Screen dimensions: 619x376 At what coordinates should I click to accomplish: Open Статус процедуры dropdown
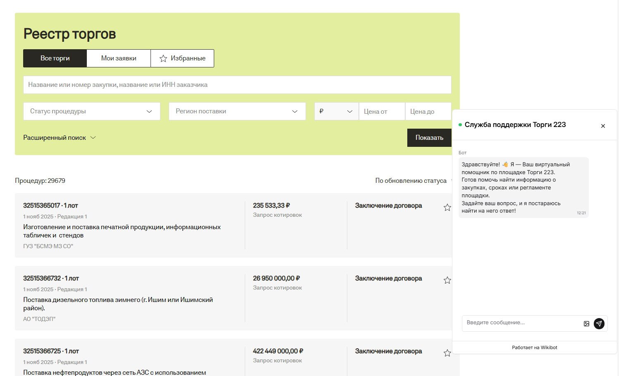91,111
